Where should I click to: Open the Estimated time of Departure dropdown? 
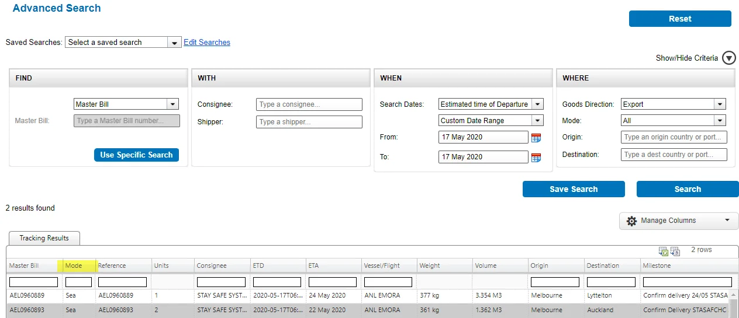point(491,104)
